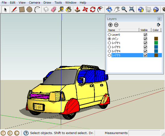165x136 pixels.
Task: Click the Google sign-in status icon
Action: [17, 133]
